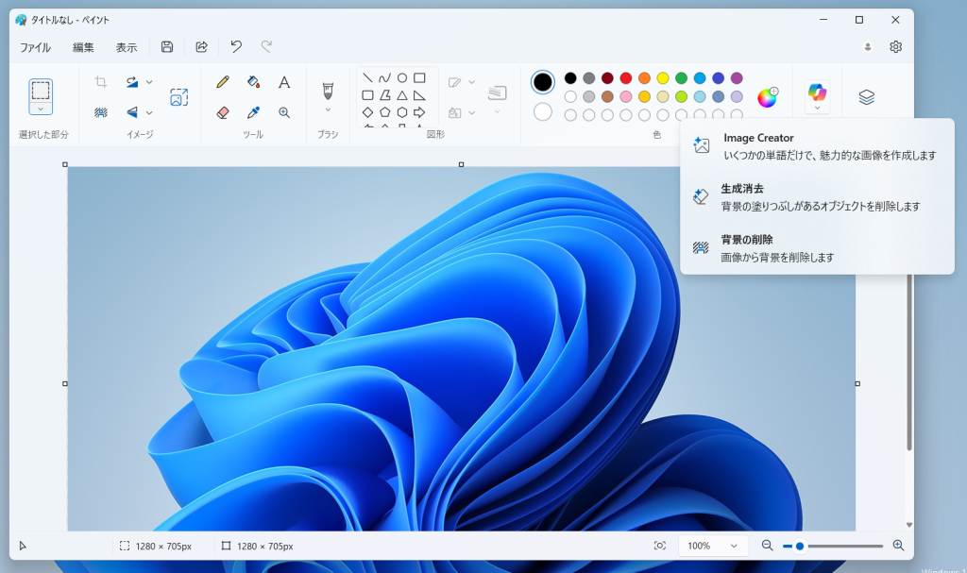Choose the Polygon shape
The image size is (967, 573).
pyautogui.click(x=385, y=95)
